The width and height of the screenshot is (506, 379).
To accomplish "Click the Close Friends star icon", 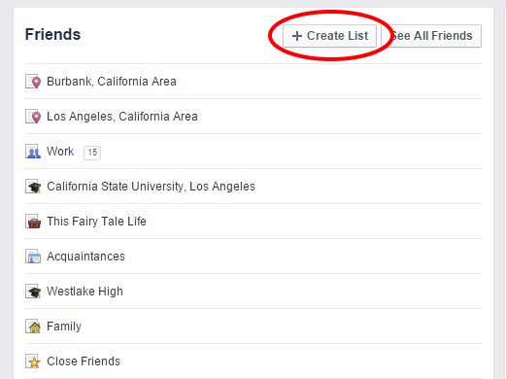I will pos(33,362).
